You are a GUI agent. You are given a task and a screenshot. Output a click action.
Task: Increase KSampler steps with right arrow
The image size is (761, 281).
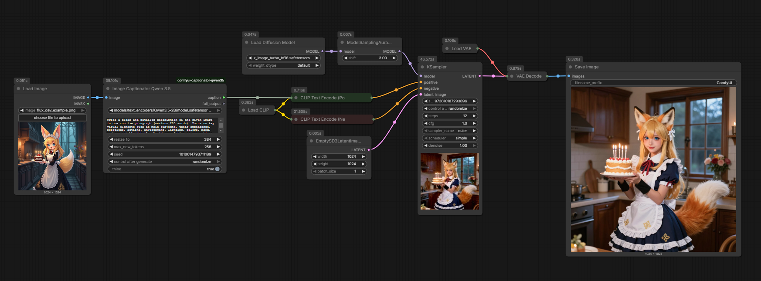tap(474, 116)
